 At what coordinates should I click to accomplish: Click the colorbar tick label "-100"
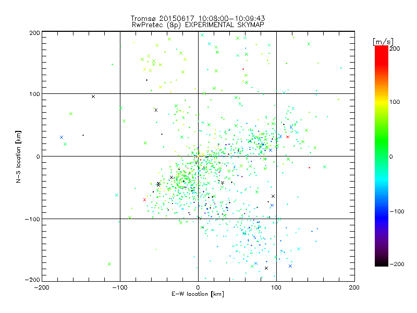[397, 212]
